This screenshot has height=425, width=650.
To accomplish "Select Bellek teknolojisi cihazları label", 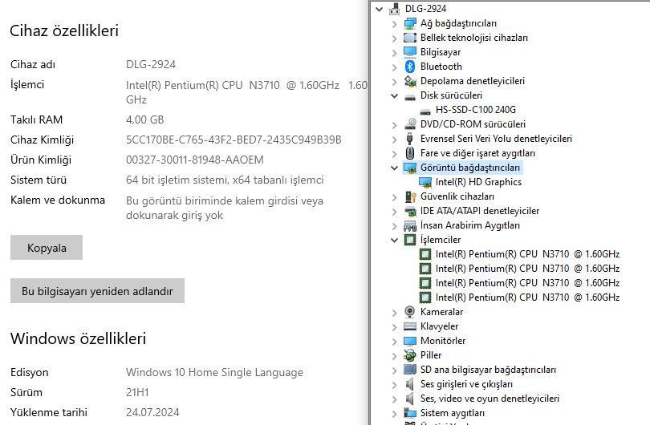I will click(473, 38).
